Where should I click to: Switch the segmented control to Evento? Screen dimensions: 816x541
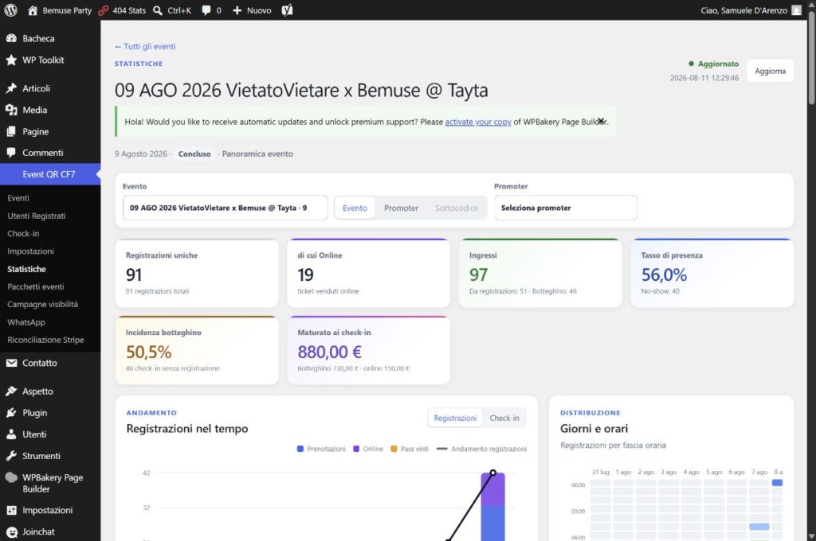click(x=355, y=208)
